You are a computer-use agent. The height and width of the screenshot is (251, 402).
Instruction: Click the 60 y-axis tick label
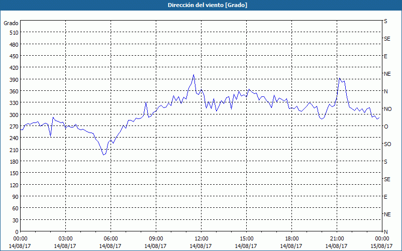(16, 208)
